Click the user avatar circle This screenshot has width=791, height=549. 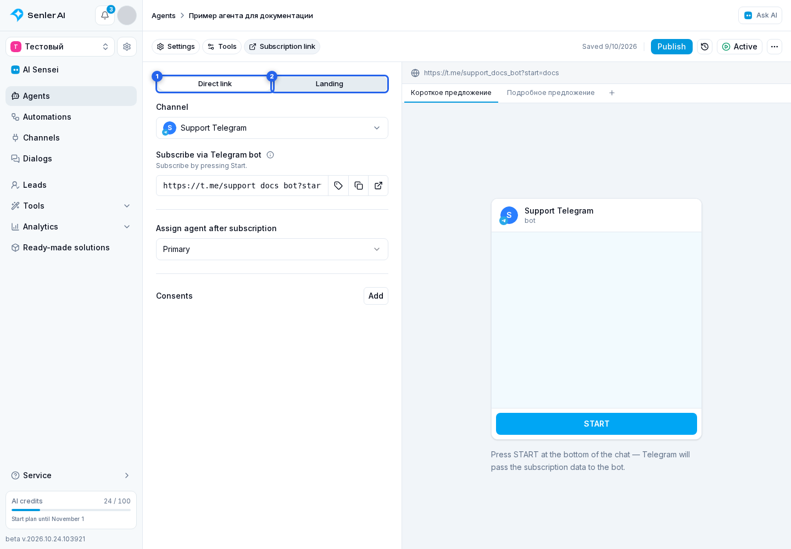click(x=127, y=15)
